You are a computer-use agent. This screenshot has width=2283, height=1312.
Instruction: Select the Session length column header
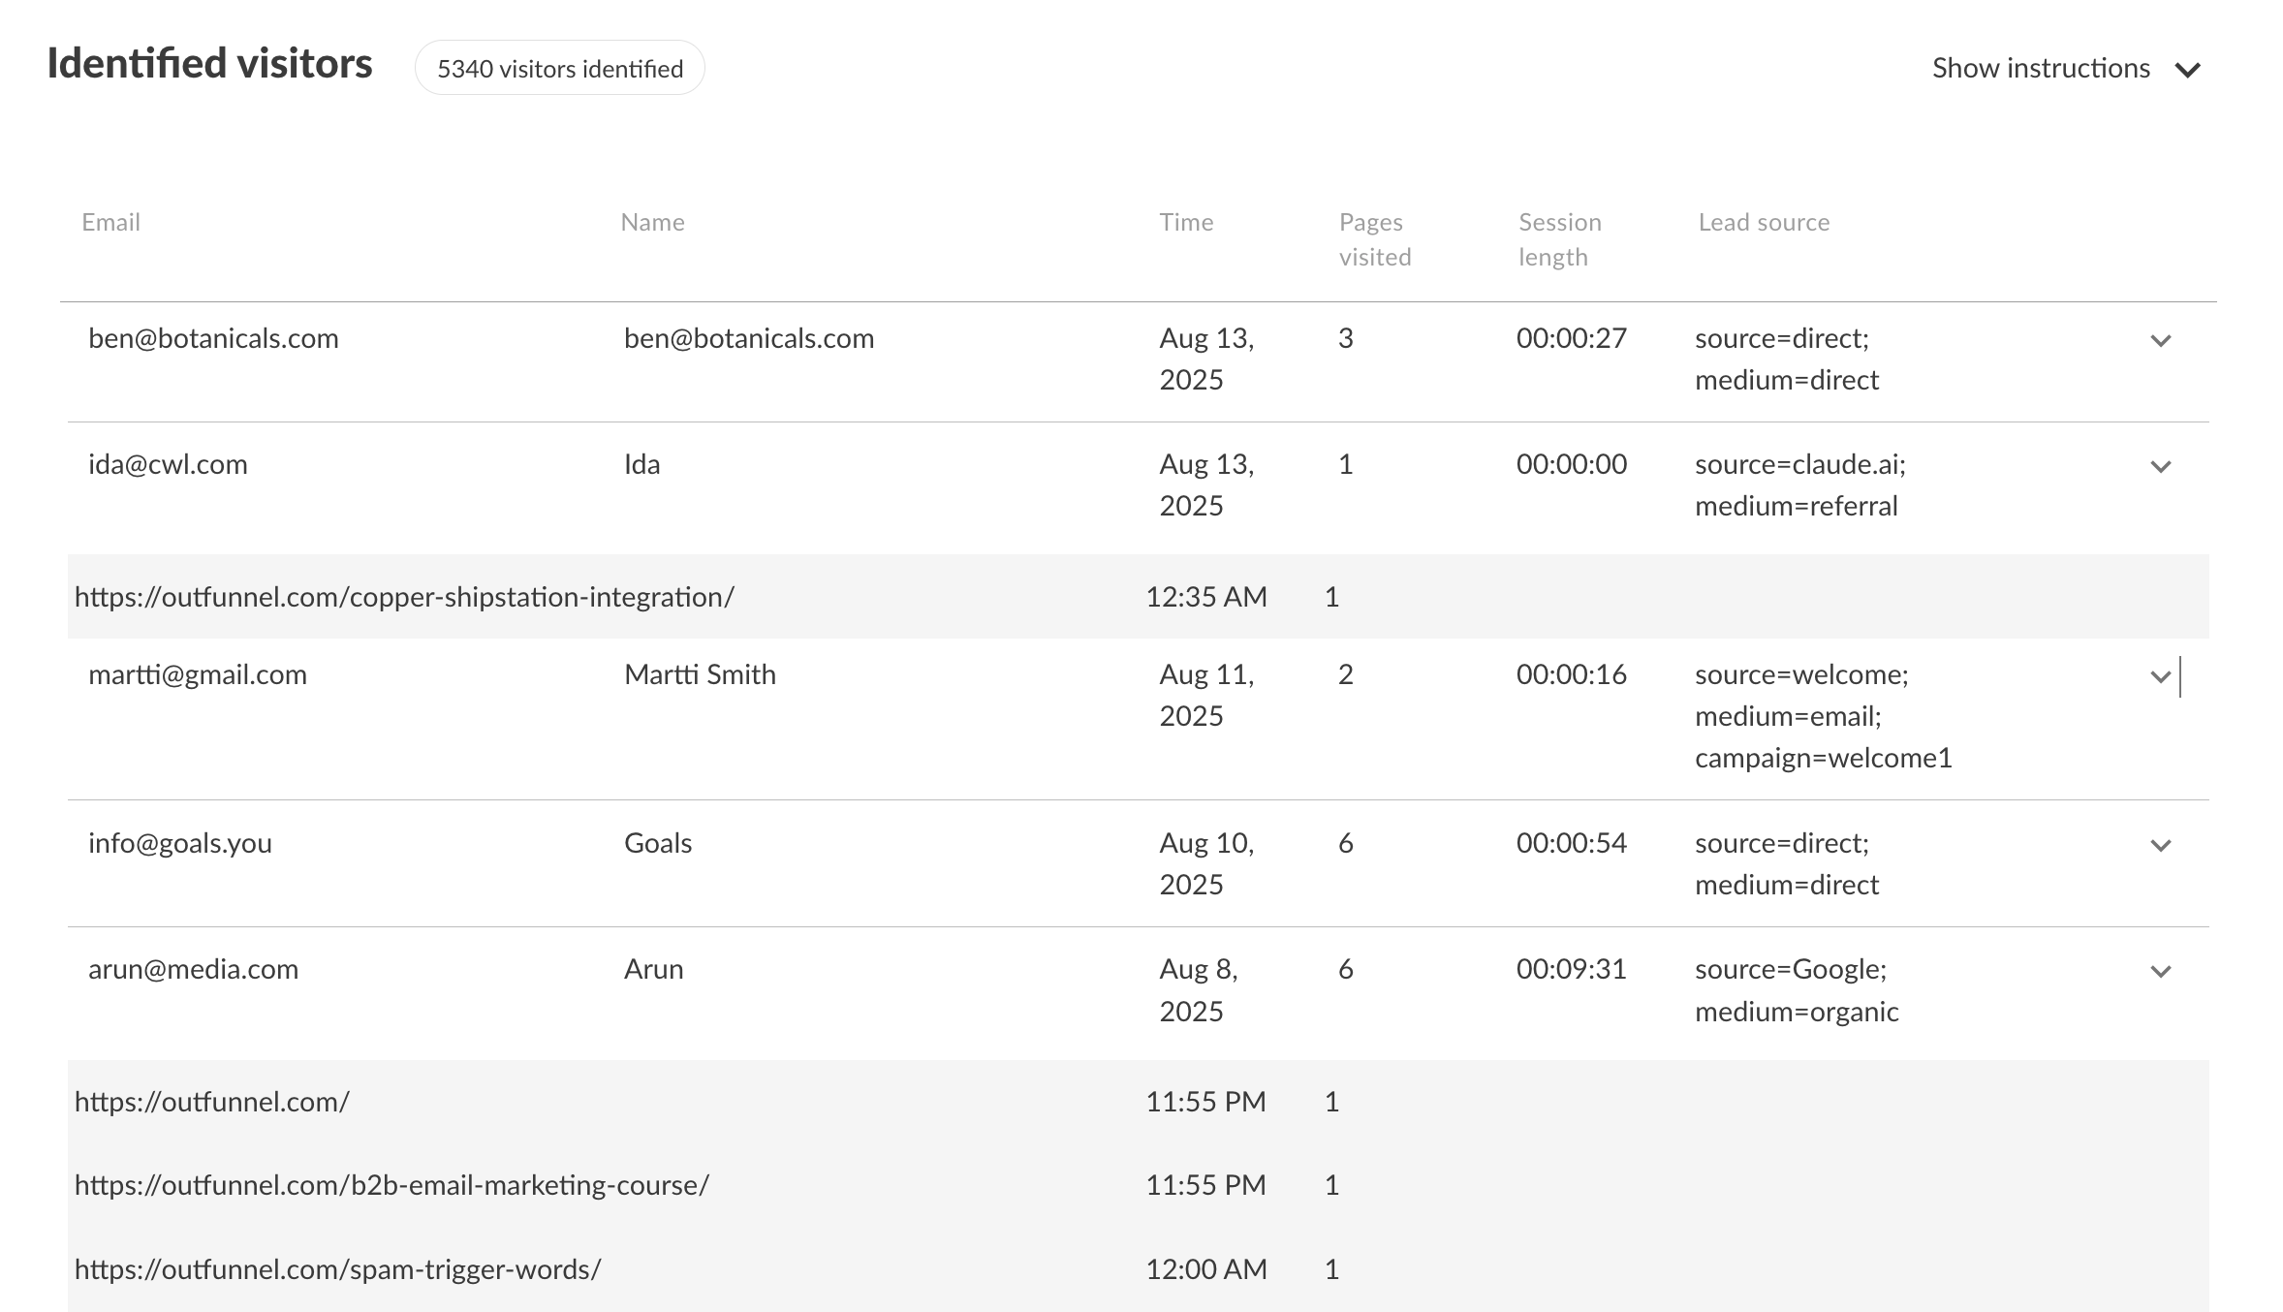coord(1558,239)
